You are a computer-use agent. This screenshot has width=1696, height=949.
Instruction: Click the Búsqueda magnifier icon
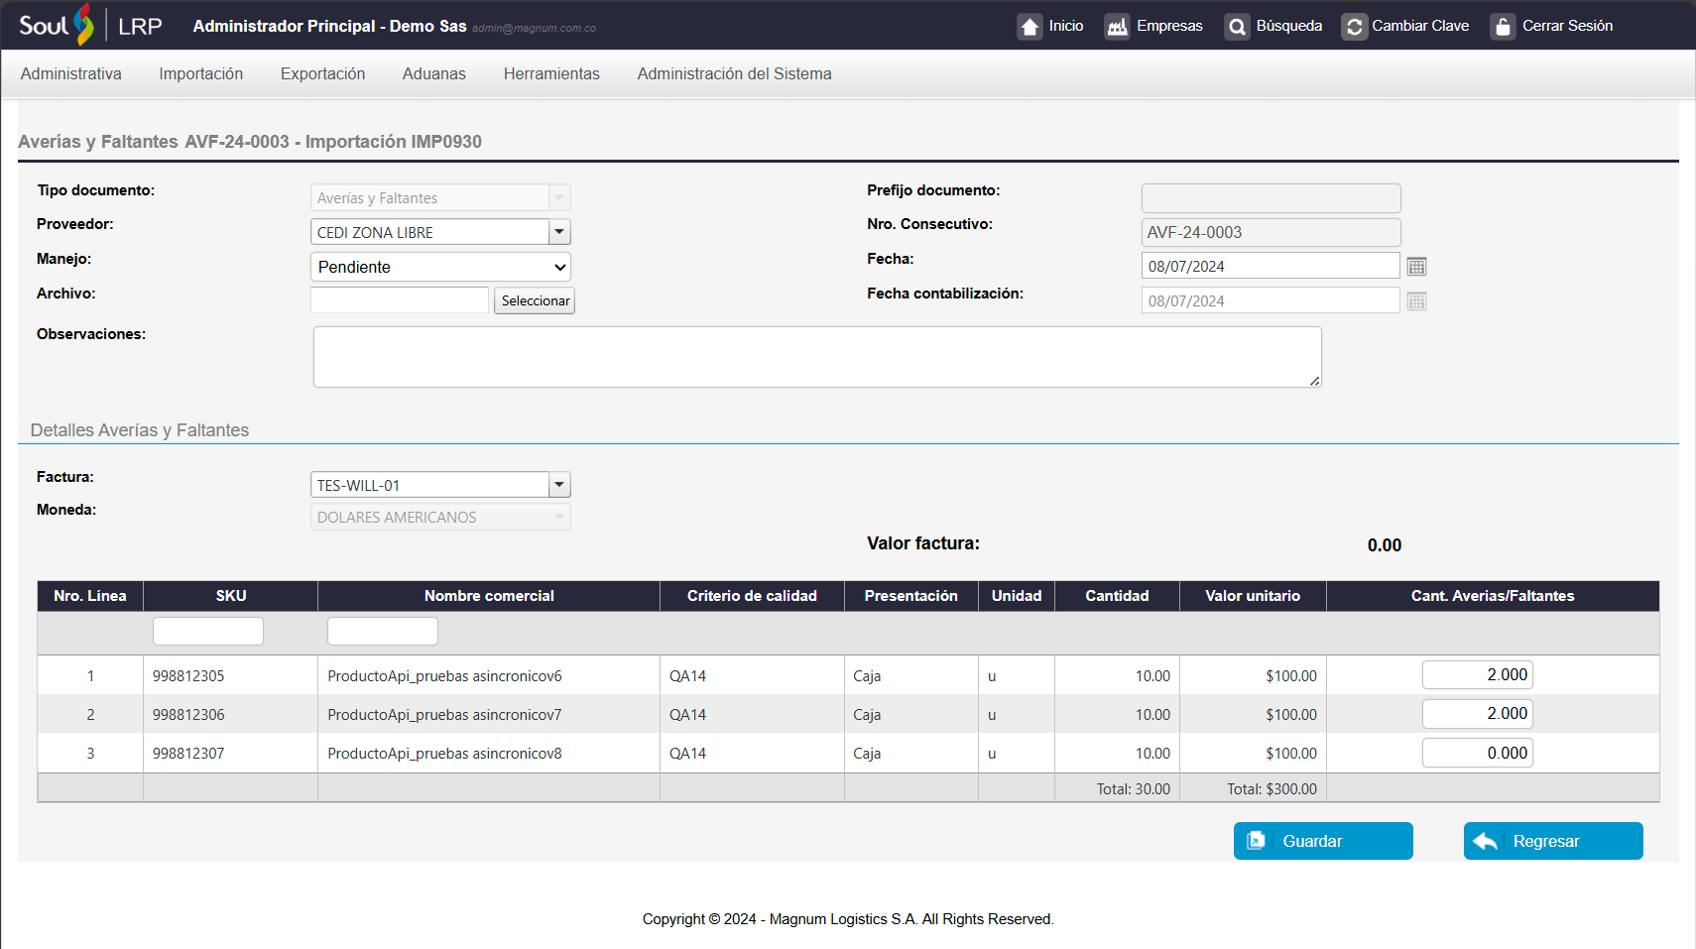click(1236, 27)
